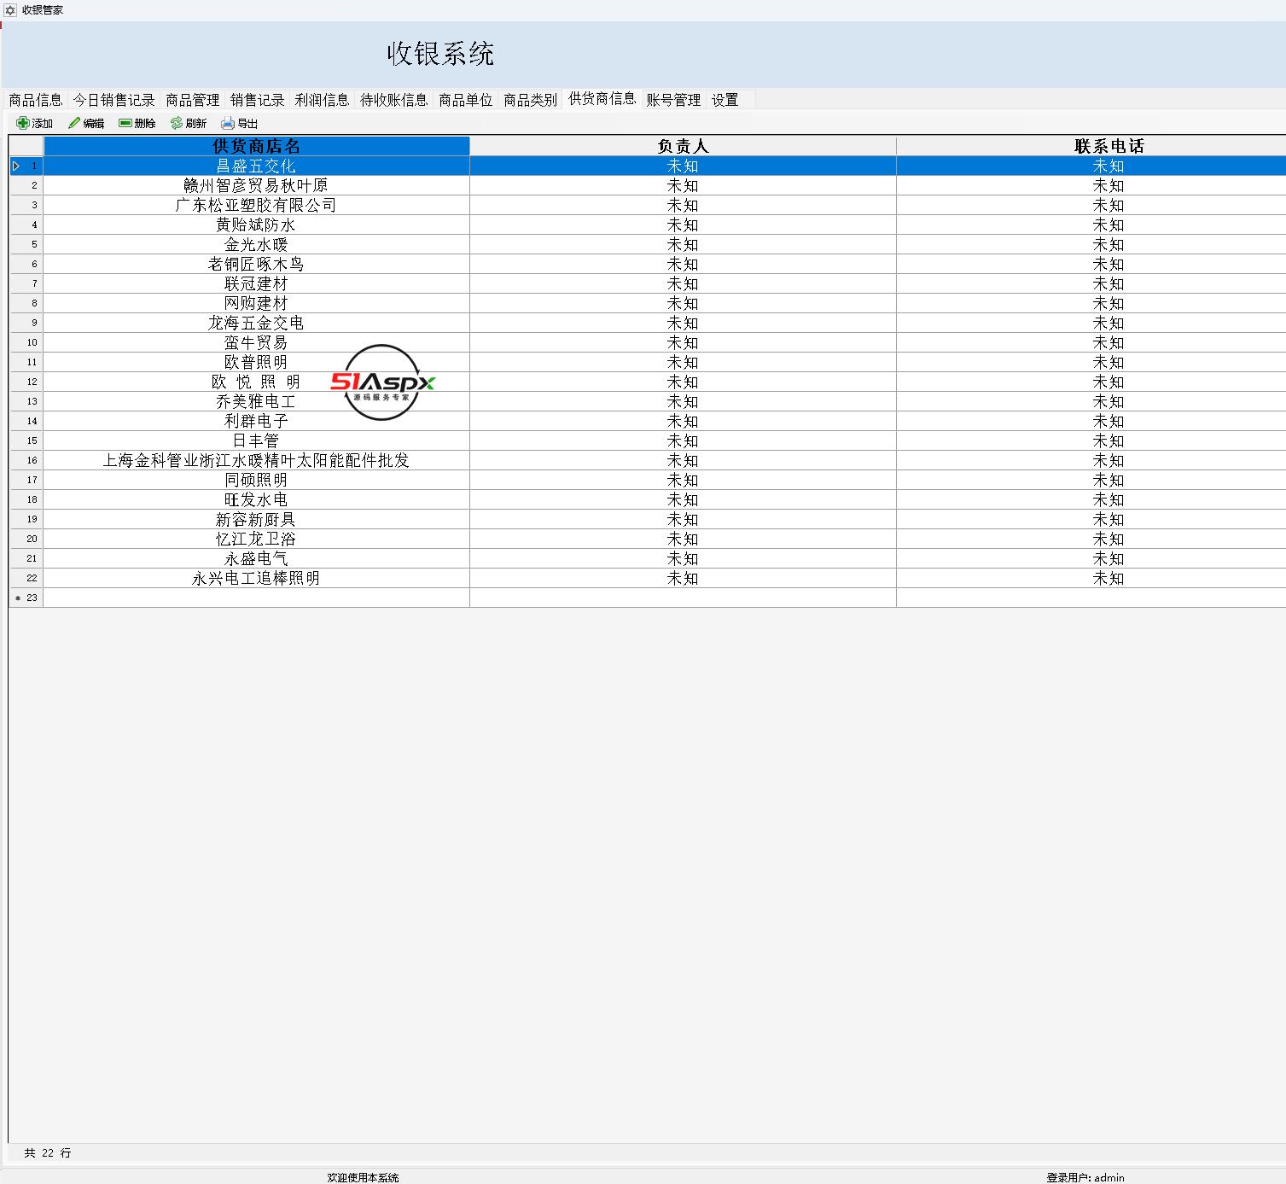Switch to the 设置 tab
Screen dimensions: 1286x1184
click(724, 100)
